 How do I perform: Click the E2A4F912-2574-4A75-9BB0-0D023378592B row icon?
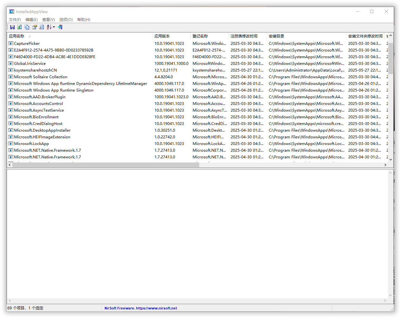[11, 50]
